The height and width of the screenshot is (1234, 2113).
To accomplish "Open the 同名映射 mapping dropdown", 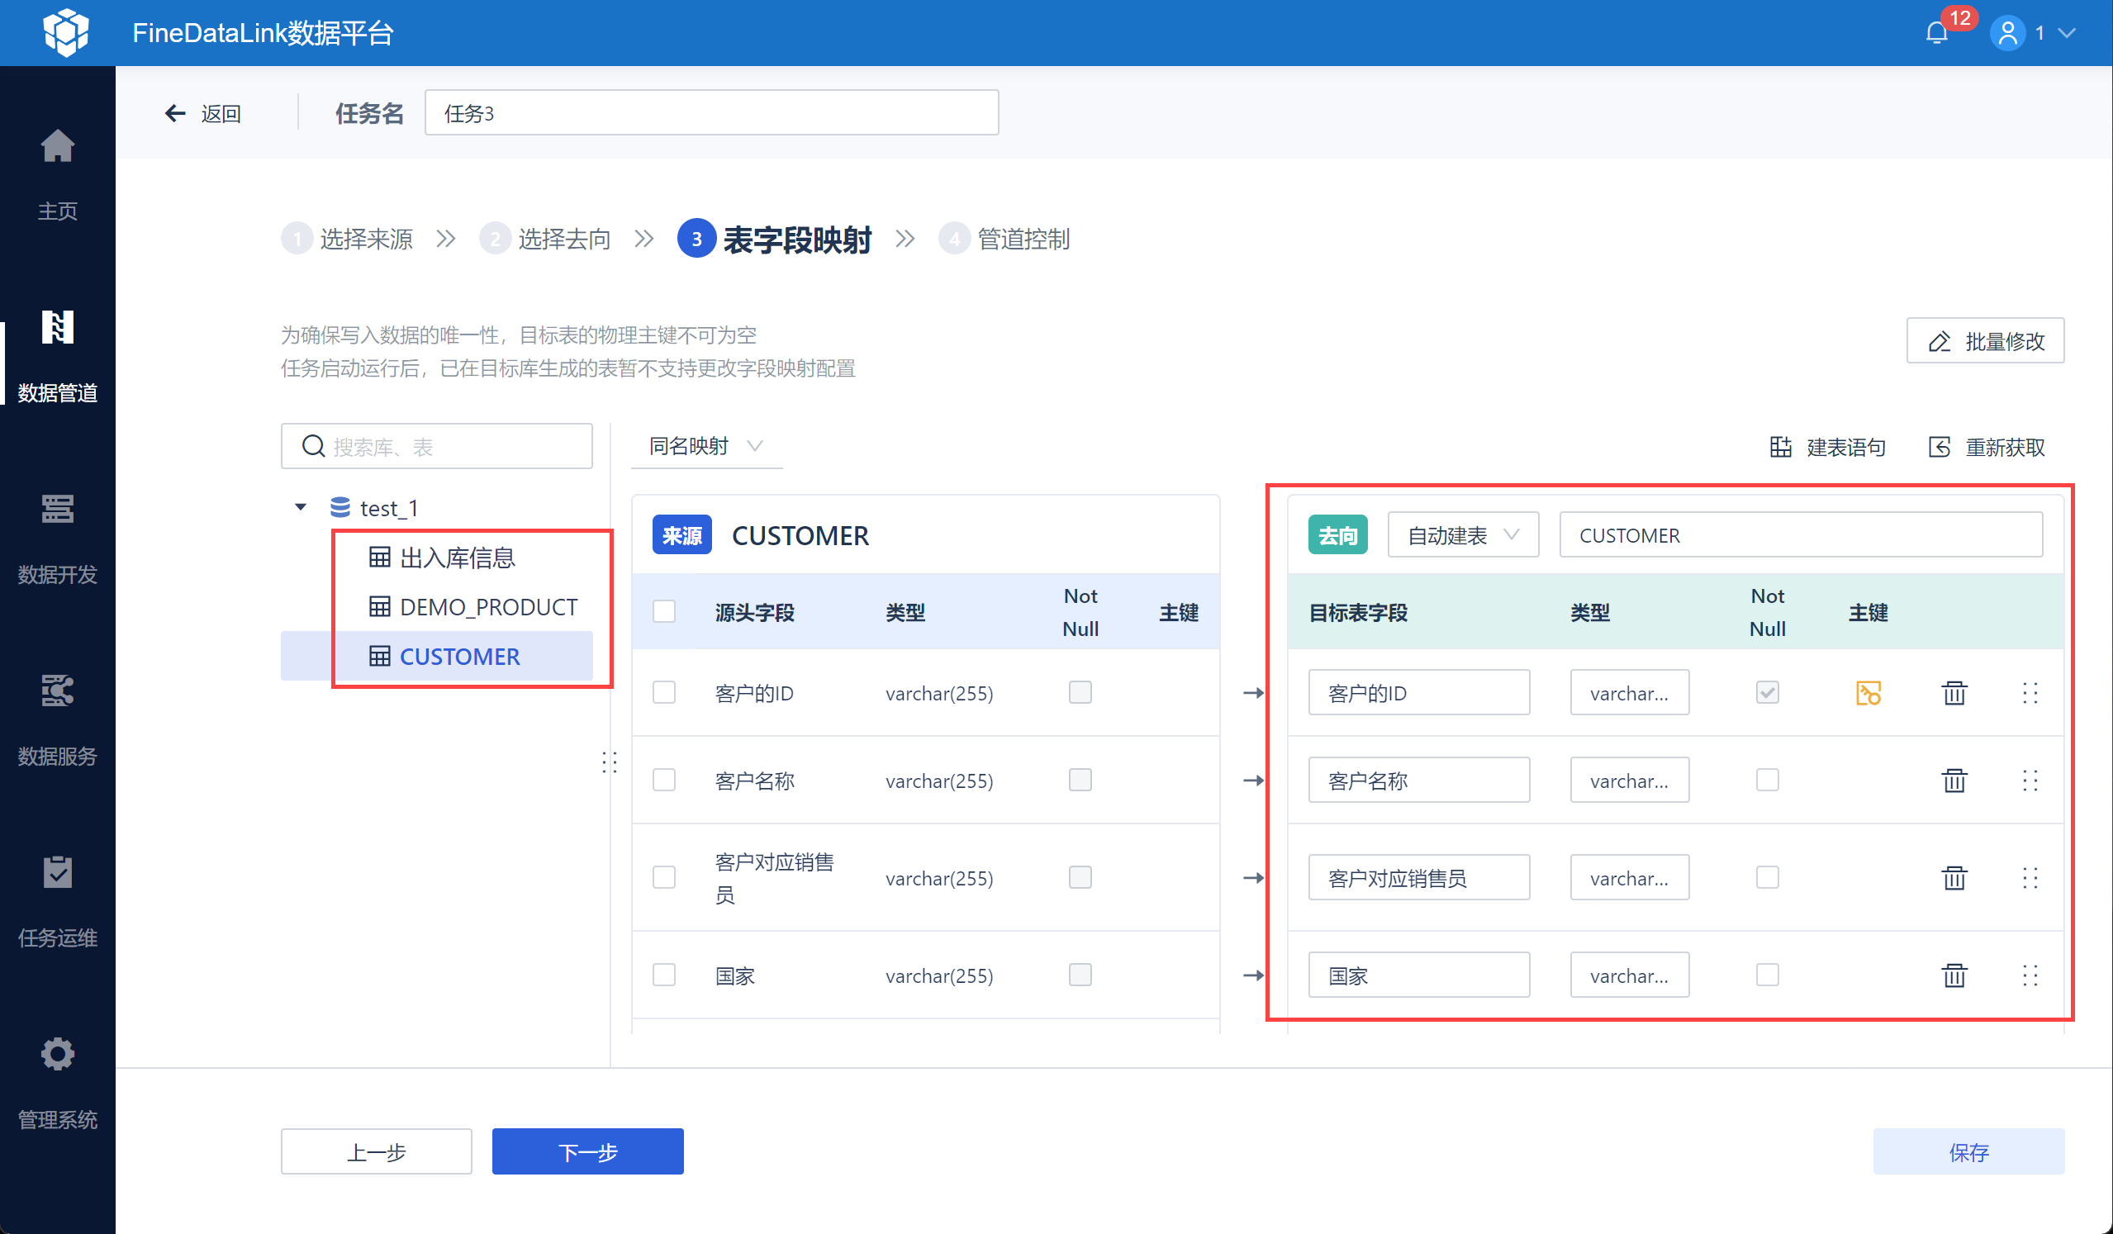I will (706, 446).
